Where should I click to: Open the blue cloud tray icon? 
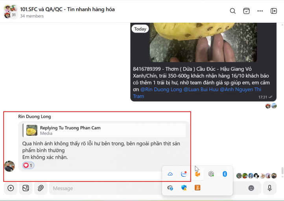point(170,174)
